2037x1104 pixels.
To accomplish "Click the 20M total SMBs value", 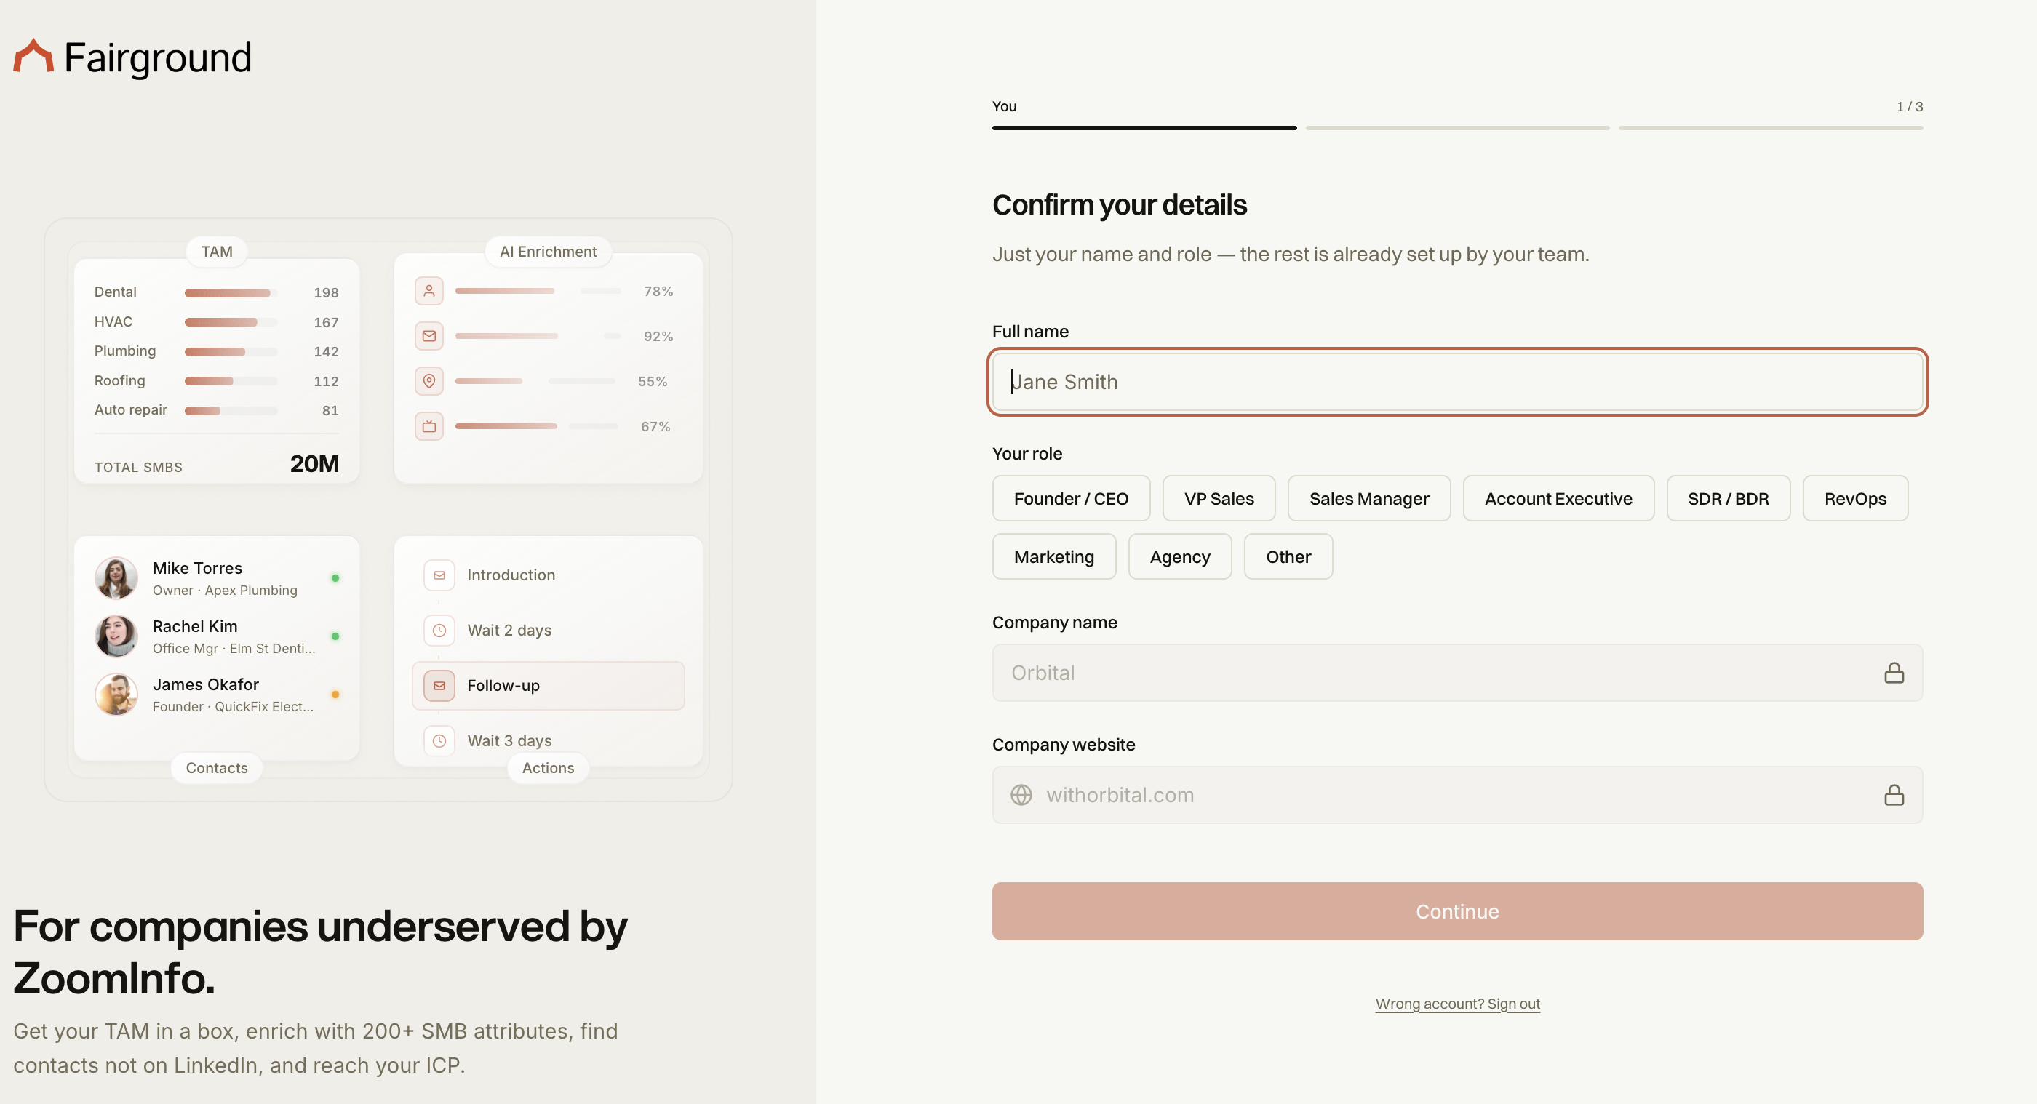I will [314, 464].
